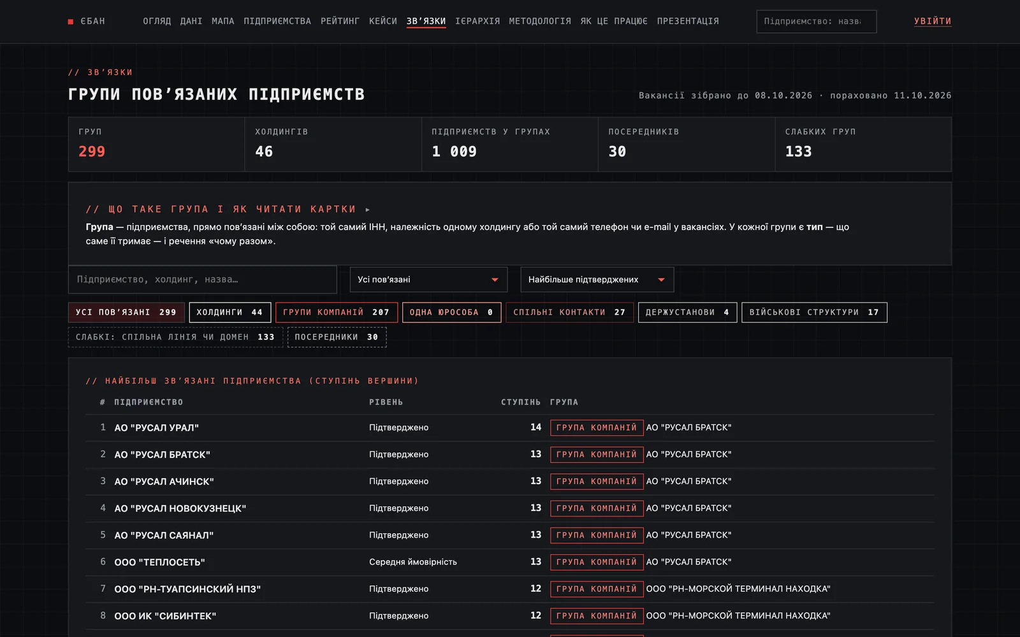Navigate to ПІДПРИЄМСТВА
The width and height of the screenshot is (1020, 637).
coord(277,21)
